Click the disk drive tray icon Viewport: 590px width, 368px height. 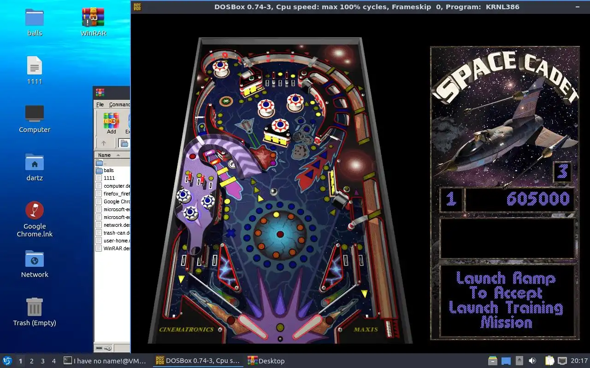coord(493,361)
